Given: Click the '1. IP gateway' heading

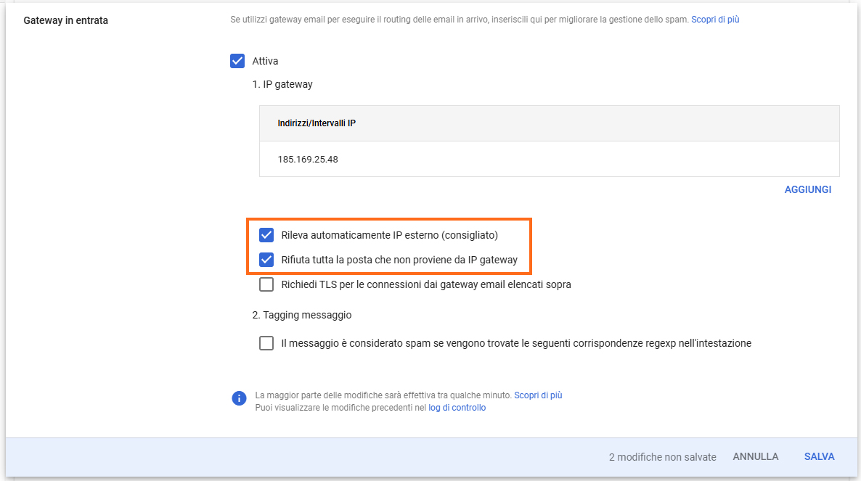Looking at the screenshot, I should pyautogui.click(x=282, y=84).
